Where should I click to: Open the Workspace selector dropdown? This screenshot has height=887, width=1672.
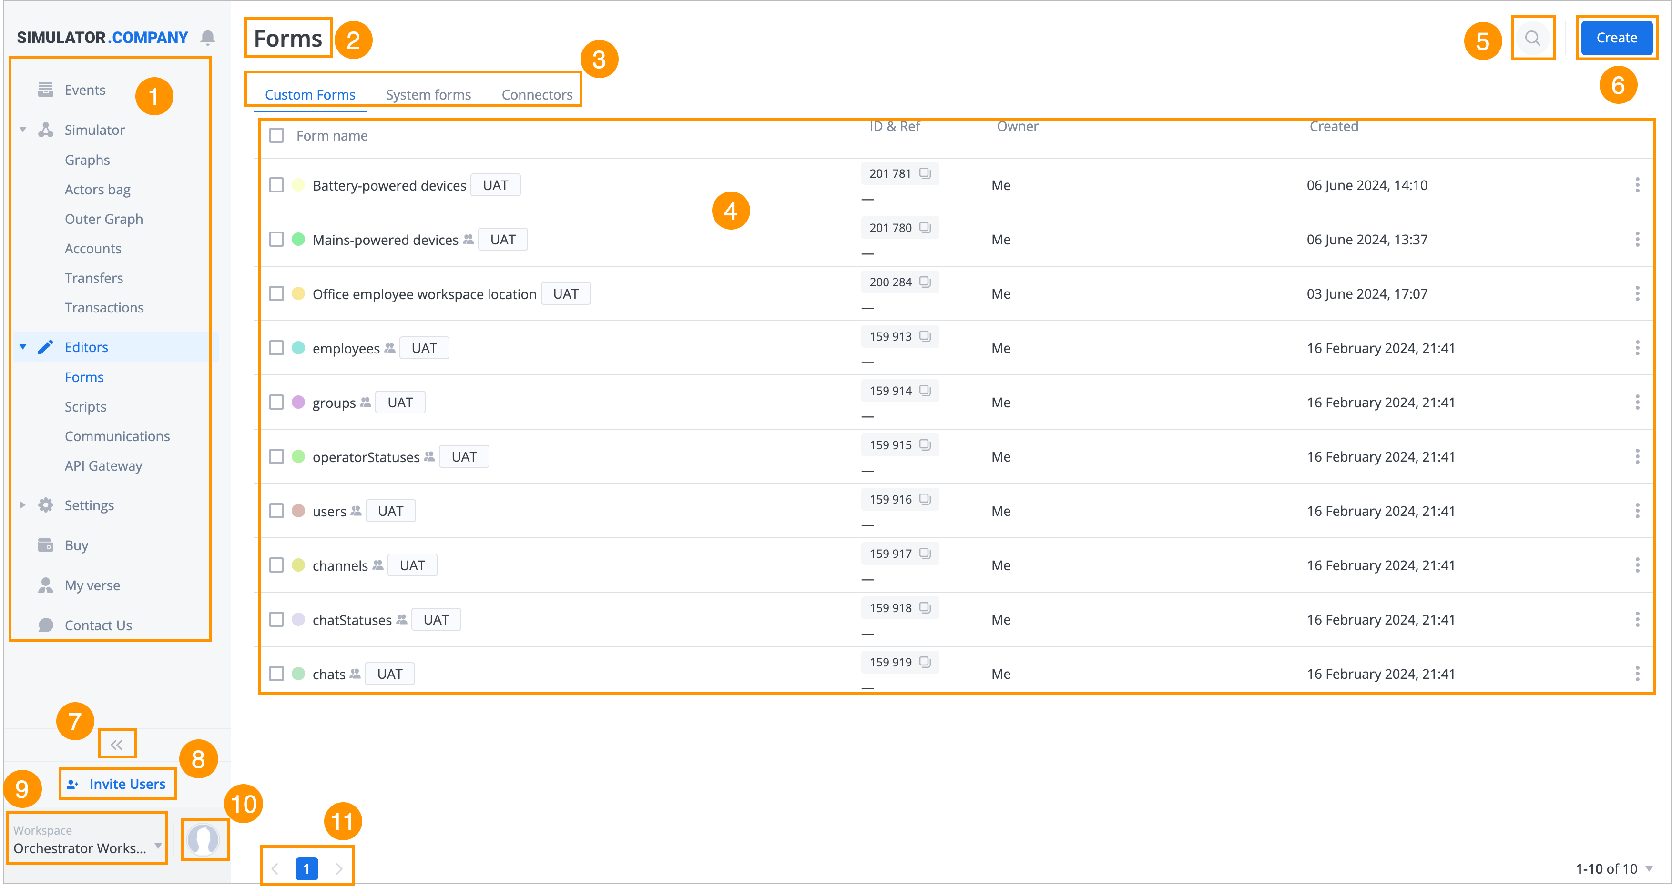(x=87, y=840)
